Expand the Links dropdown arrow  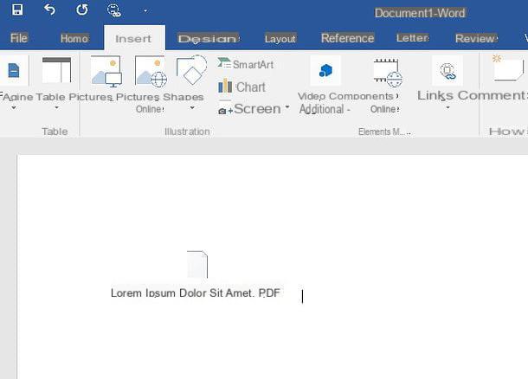click(x=448, y=108)
